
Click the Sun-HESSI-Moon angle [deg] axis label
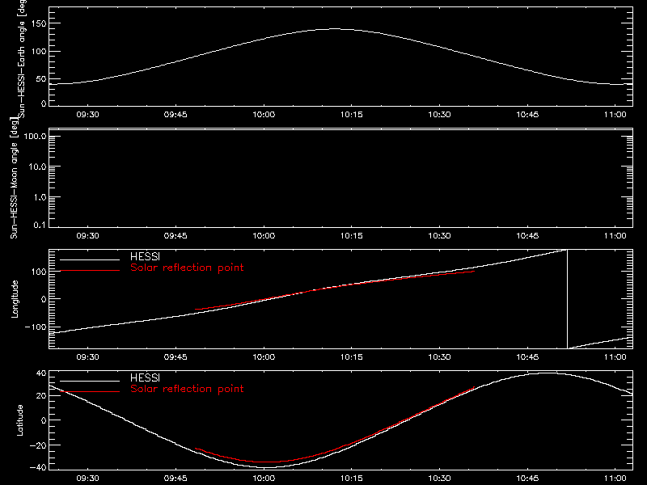(14, 178)
